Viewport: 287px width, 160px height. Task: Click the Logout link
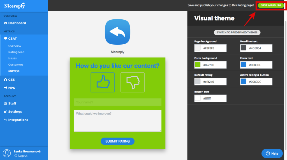coord(23,156)
